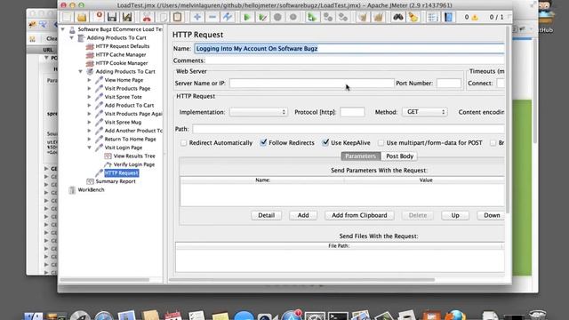Select View Results Tree element
The height and width of the screenshot is (320, 569).
point(134,156)
